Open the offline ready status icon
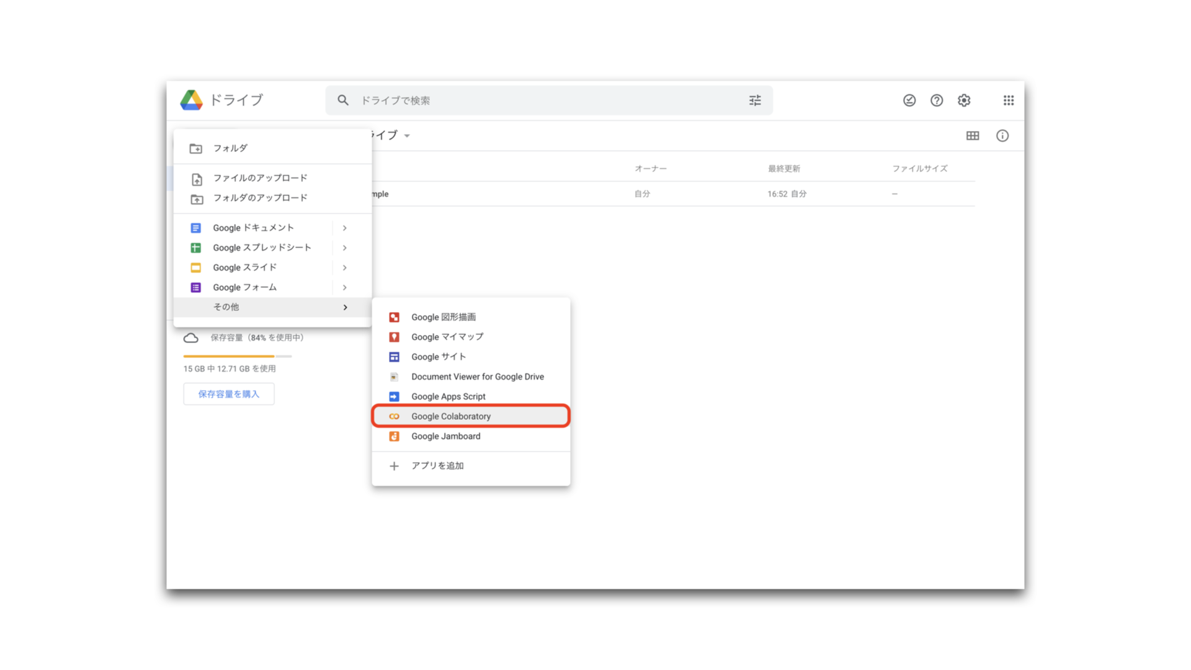Viewport: 1191px width, 670px height. point(909,100)
